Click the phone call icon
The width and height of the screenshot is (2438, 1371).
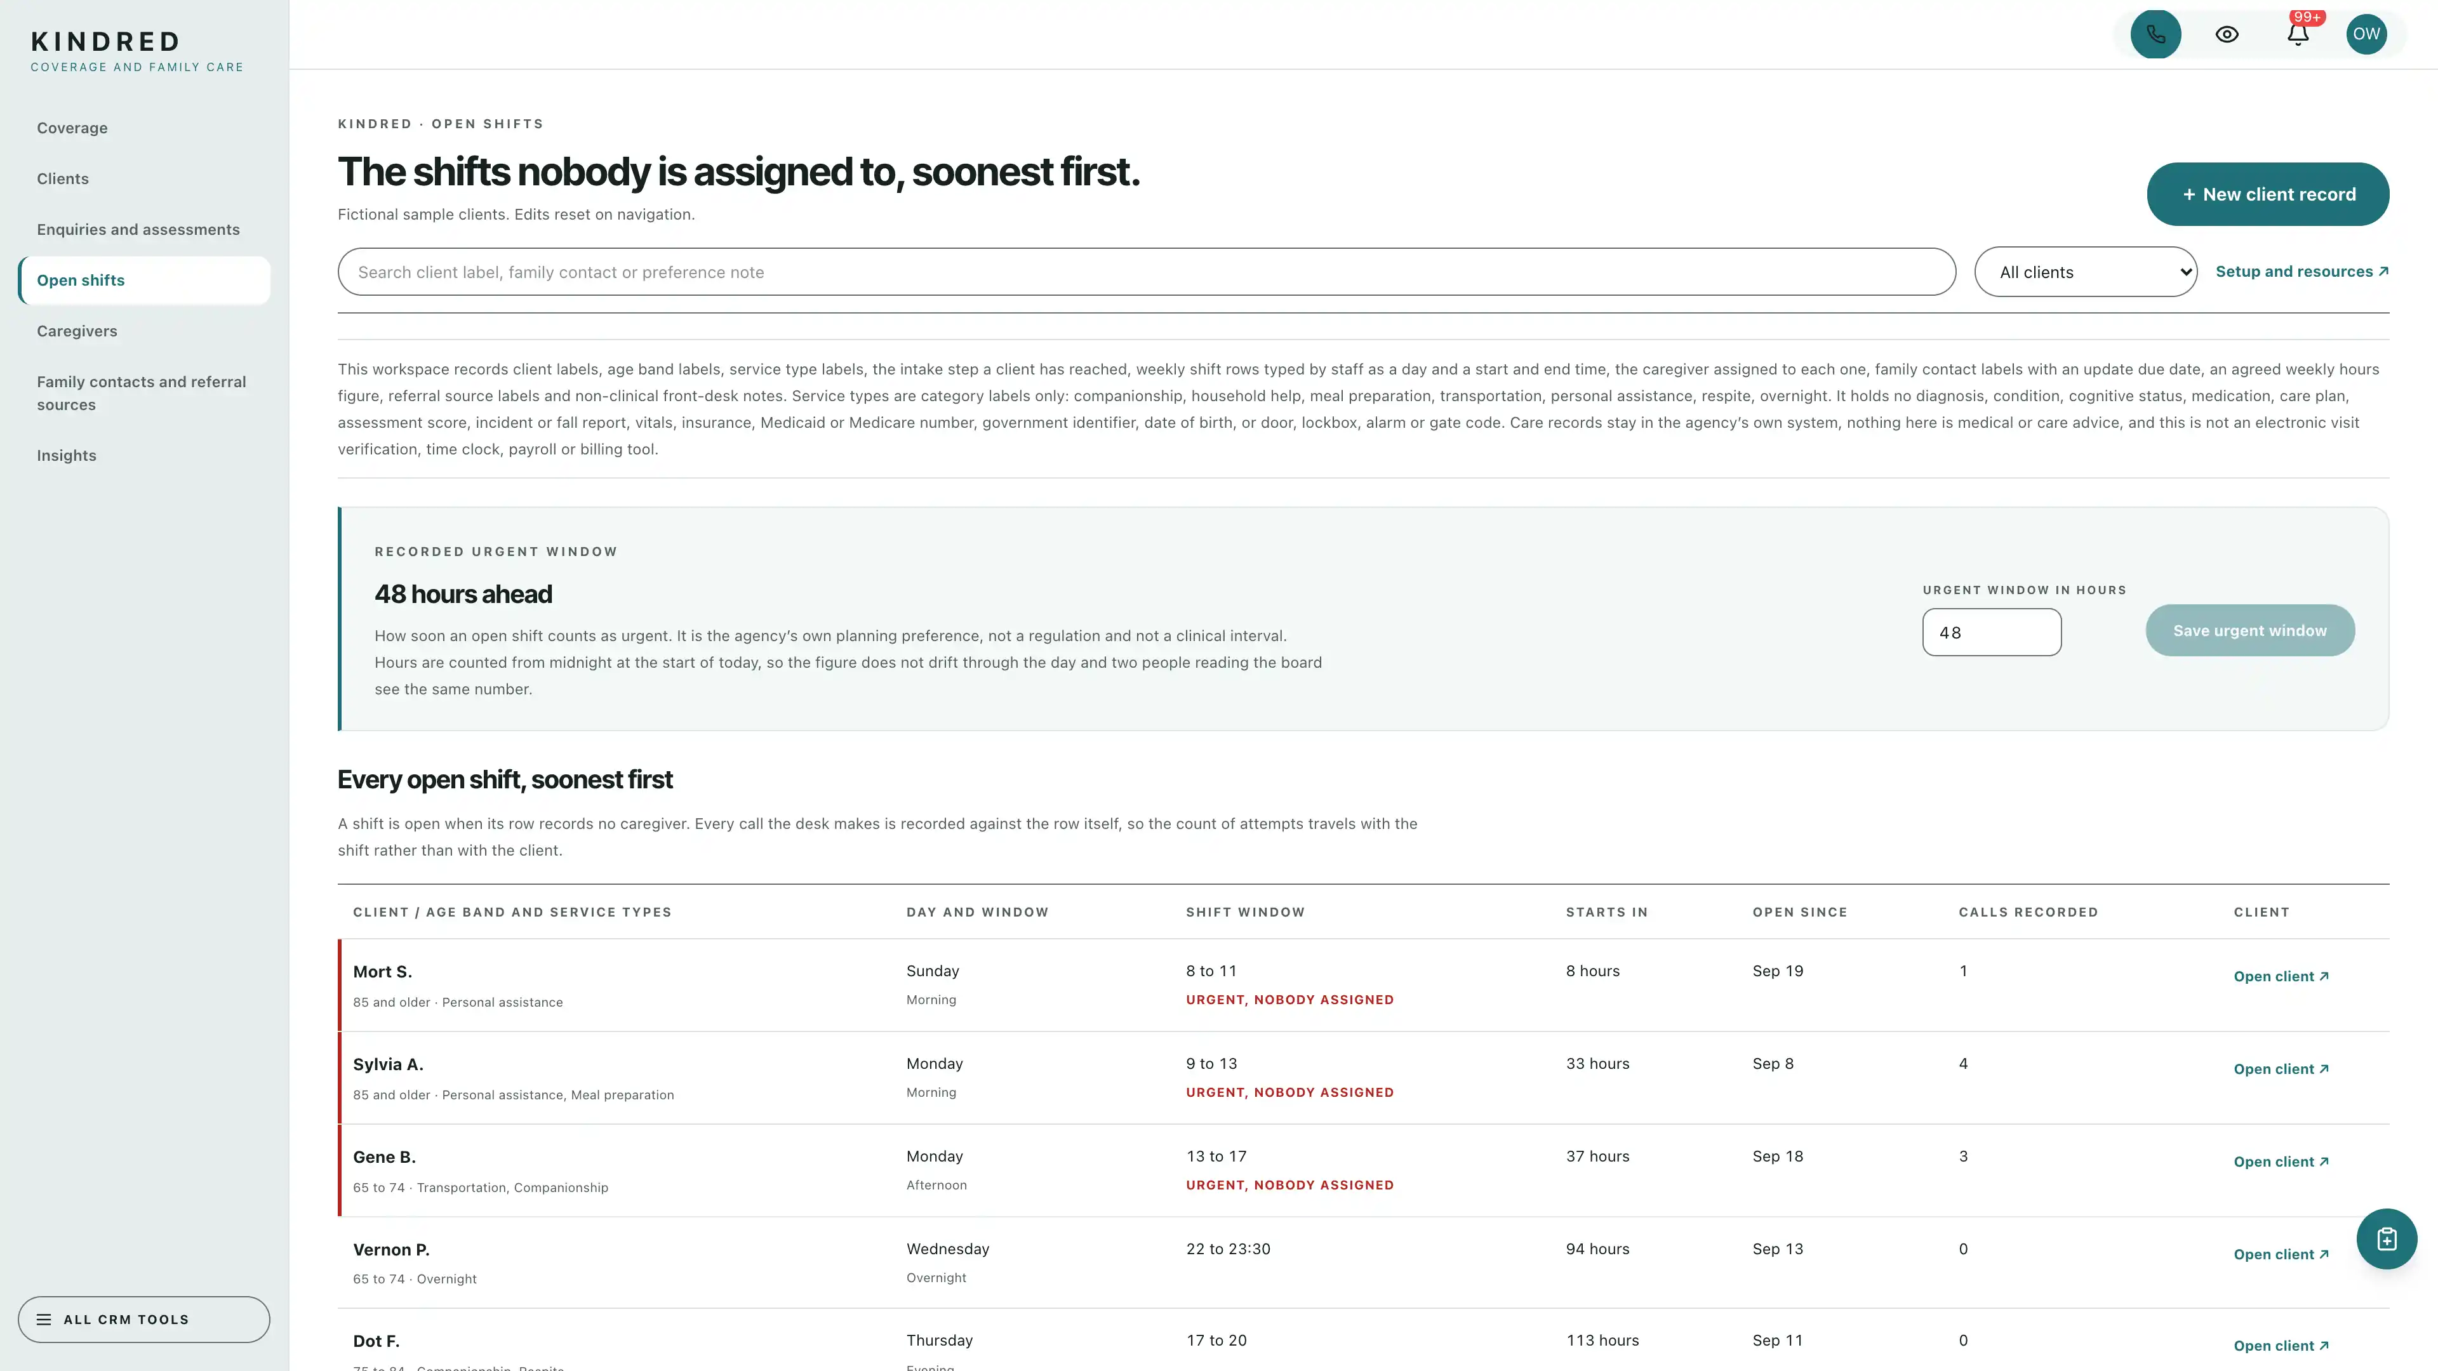[2155, 34]
